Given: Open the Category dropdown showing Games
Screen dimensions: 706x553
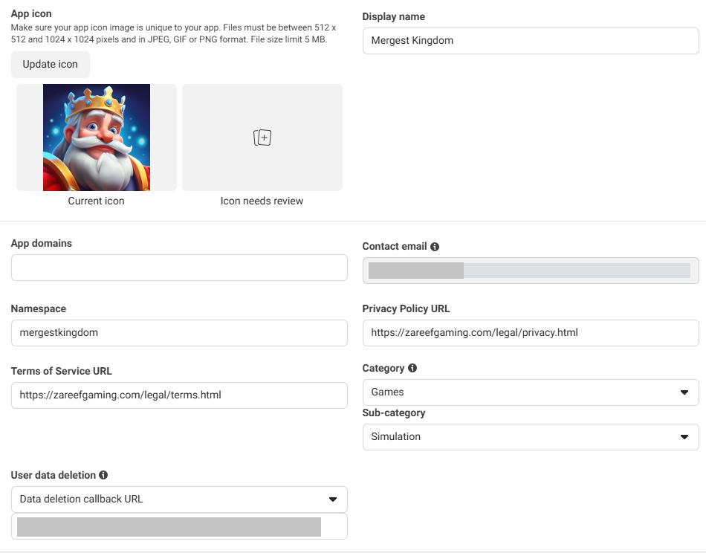Looking at the screenshot, I should tap(530, 392).
